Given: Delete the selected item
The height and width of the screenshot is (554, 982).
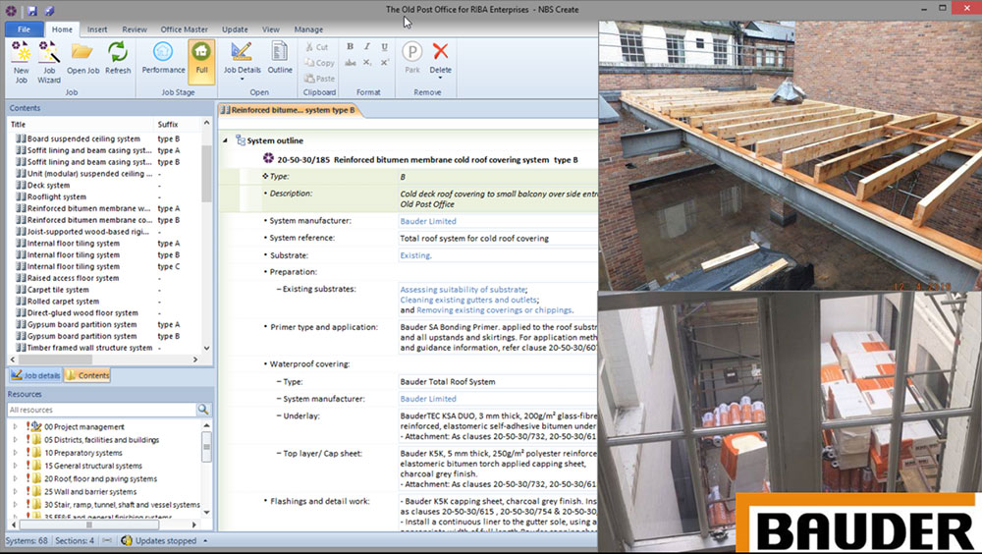Looking at the screenshot, I should point(440,58).
